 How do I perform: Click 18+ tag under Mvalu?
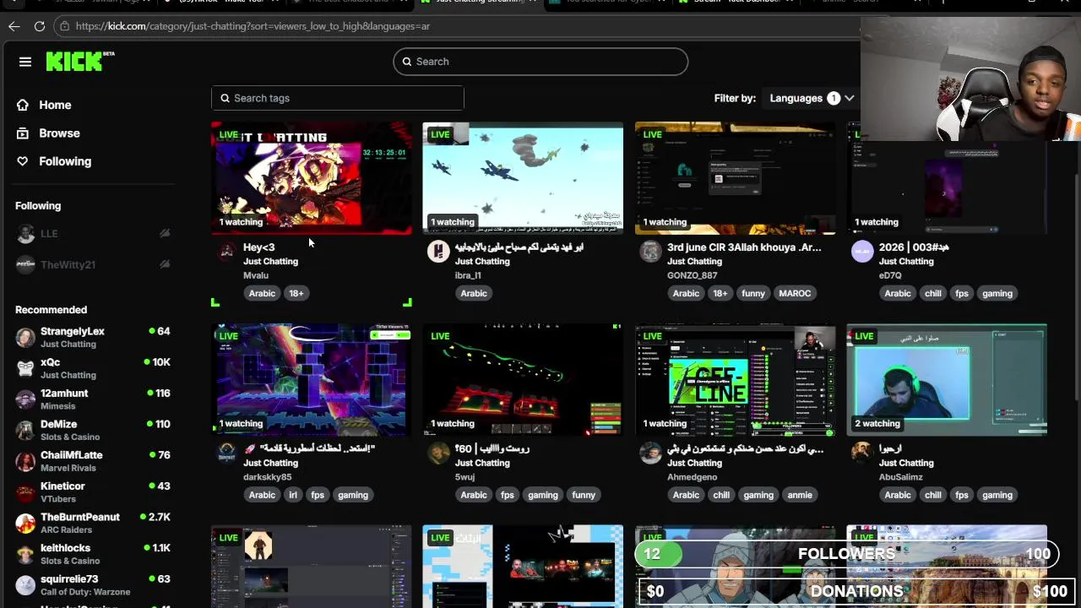click(296, 293)
